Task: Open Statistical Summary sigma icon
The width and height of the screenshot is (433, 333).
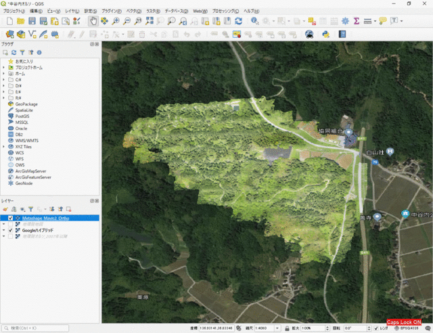Action: pyautogui.click(x=357, y=21)
